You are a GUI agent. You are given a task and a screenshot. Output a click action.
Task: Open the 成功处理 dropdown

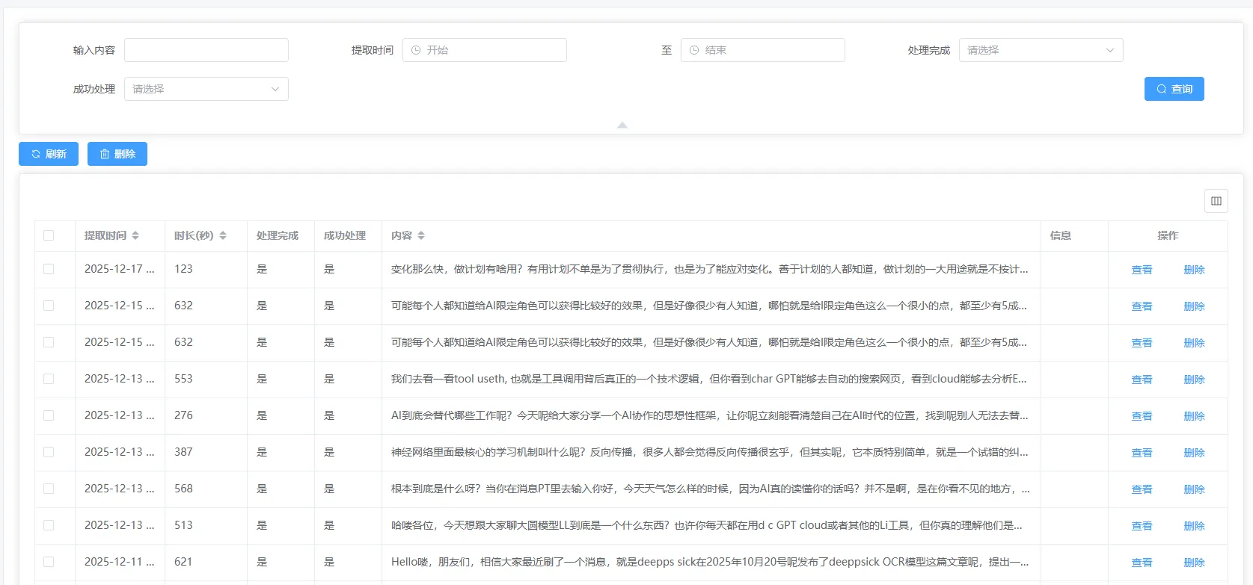tap(206, 89)
